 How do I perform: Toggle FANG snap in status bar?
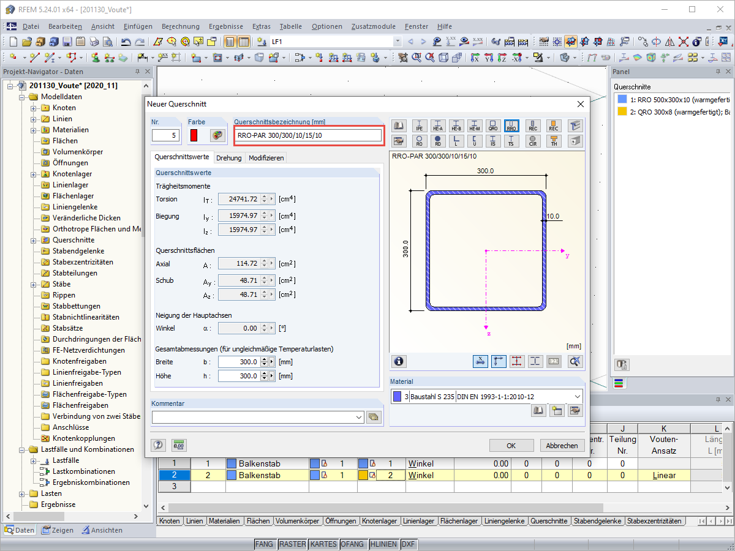265,544
